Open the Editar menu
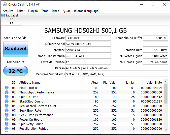The width and height of the screenshot is (170, 135). [21, 11]
